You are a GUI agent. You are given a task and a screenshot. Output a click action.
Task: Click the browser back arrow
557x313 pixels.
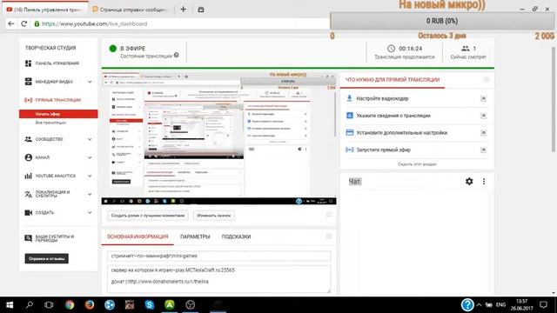tap(11, 23)
